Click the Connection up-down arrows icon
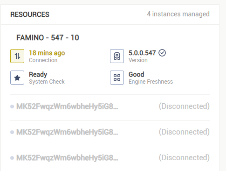Image resolution: width=226 pixels, height=171 pixels. click(x=17, y=56)
